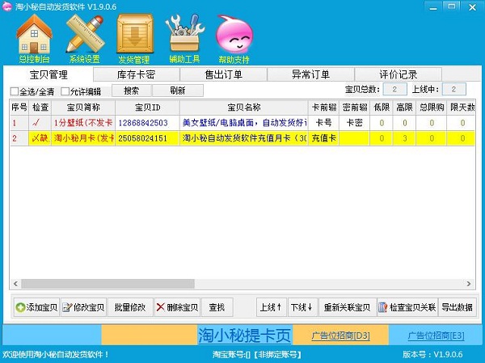Click 密前缀 column header
The image size is (485, 363).
(355, 108)
